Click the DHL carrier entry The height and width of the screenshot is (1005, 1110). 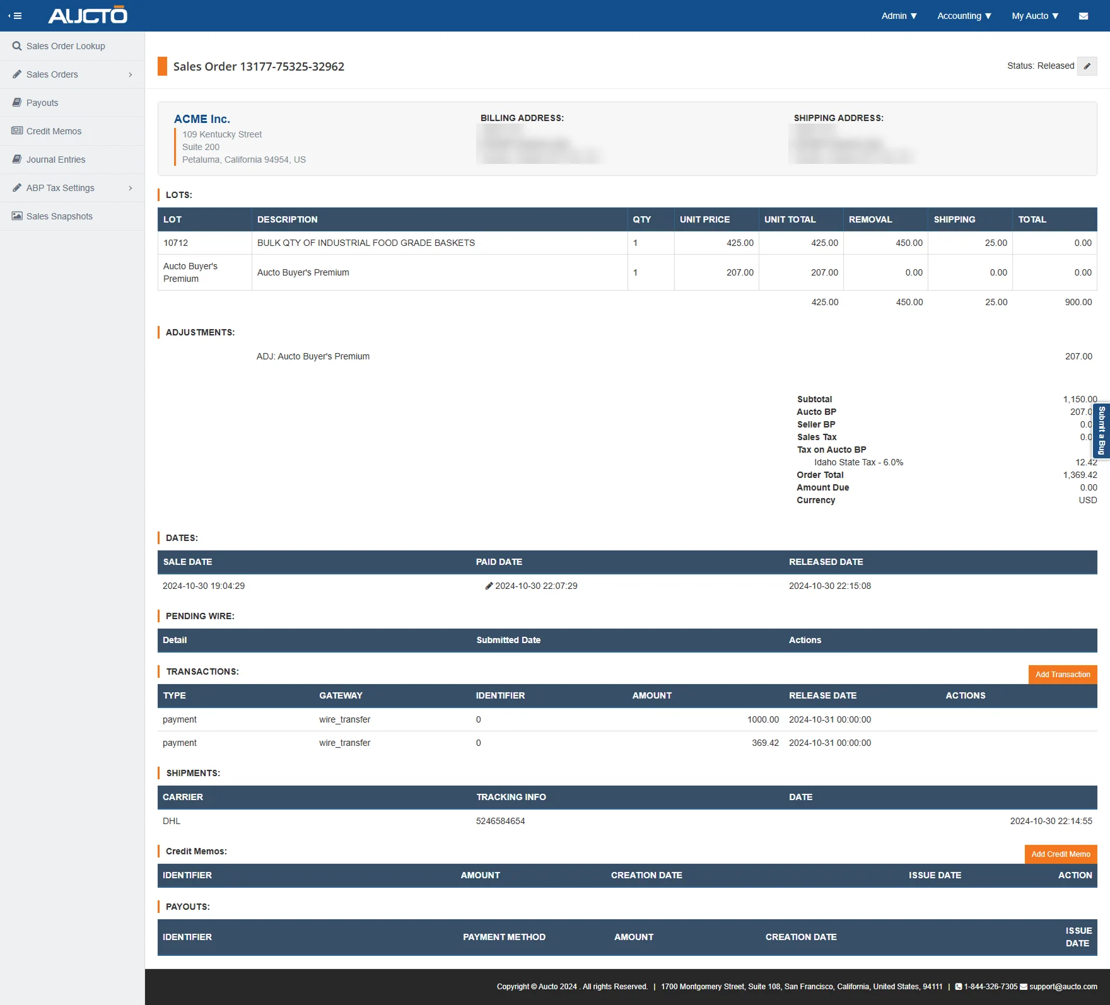[x=172, y=821]
